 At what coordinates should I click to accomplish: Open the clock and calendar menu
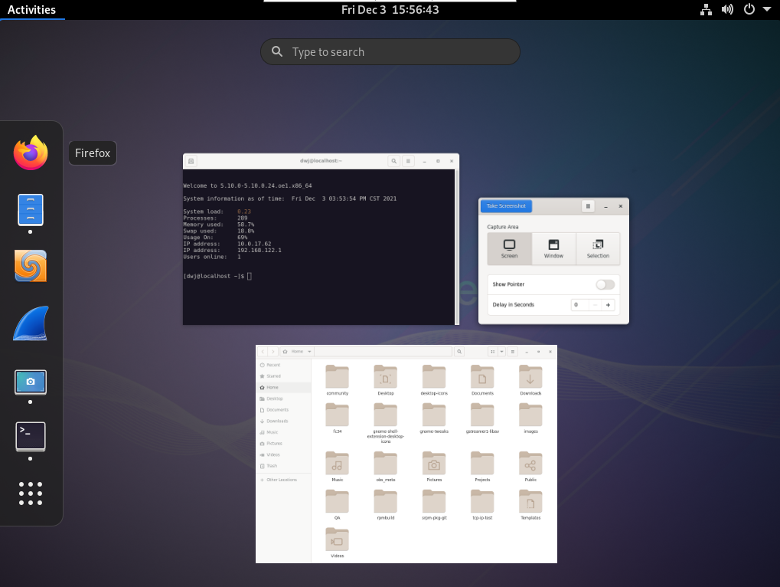tap(390, 10)
